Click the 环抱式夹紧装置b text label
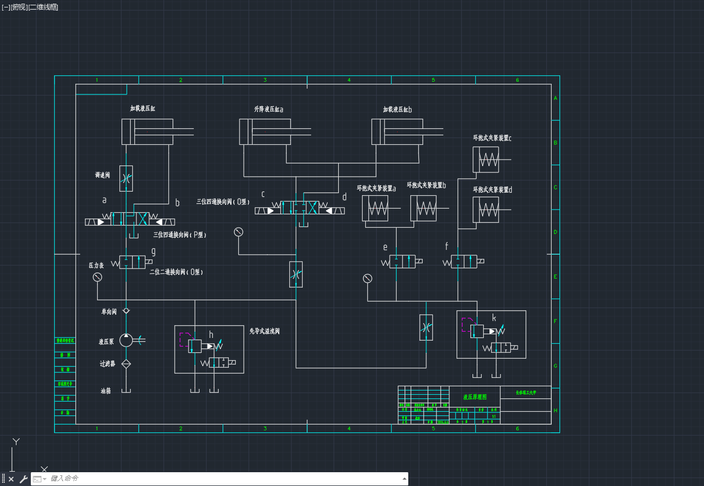The image size is (704, 486). 426,185
